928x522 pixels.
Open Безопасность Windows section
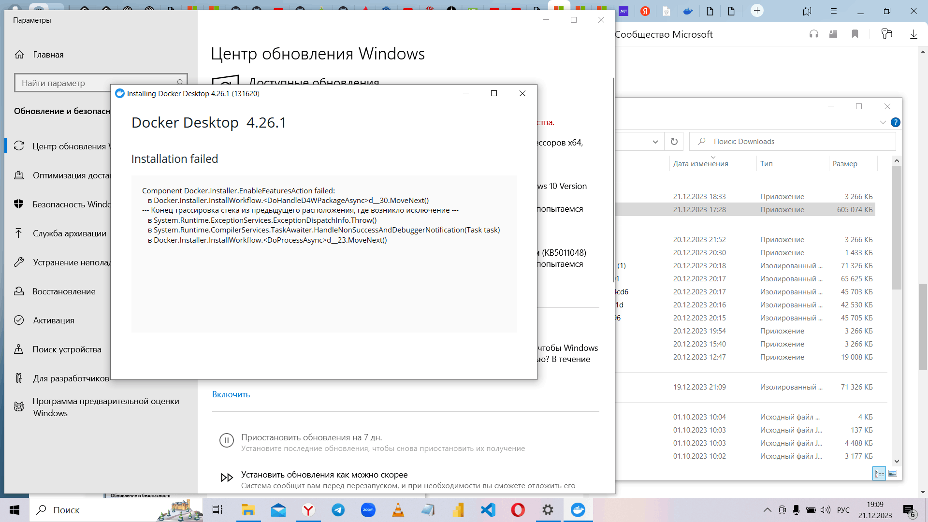coord(63,204)
